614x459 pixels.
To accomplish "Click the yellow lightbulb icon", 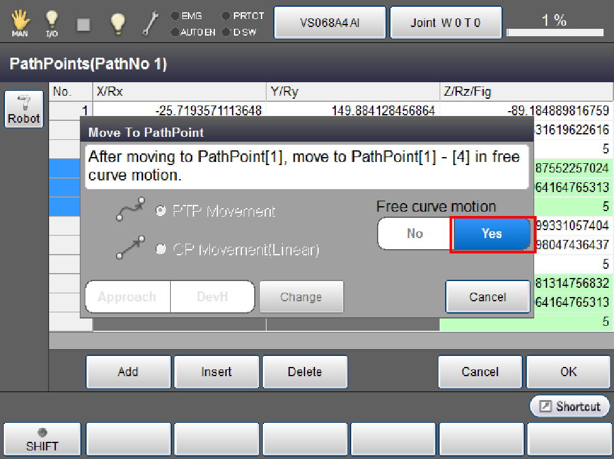I will 117,23.
